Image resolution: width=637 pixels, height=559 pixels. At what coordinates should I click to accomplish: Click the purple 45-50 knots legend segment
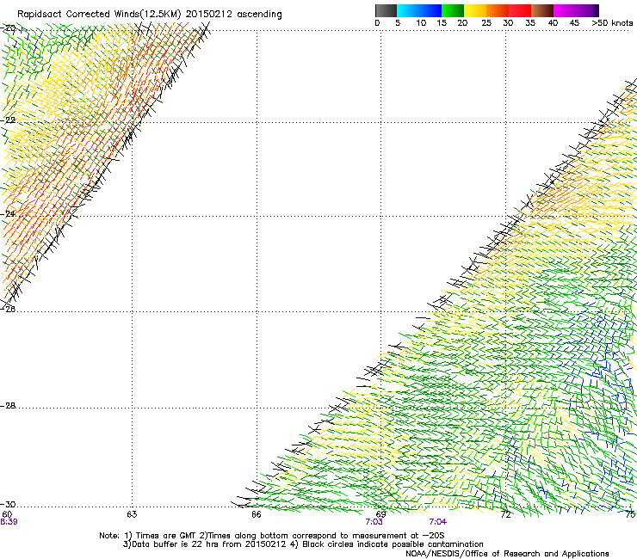[587, 10]
